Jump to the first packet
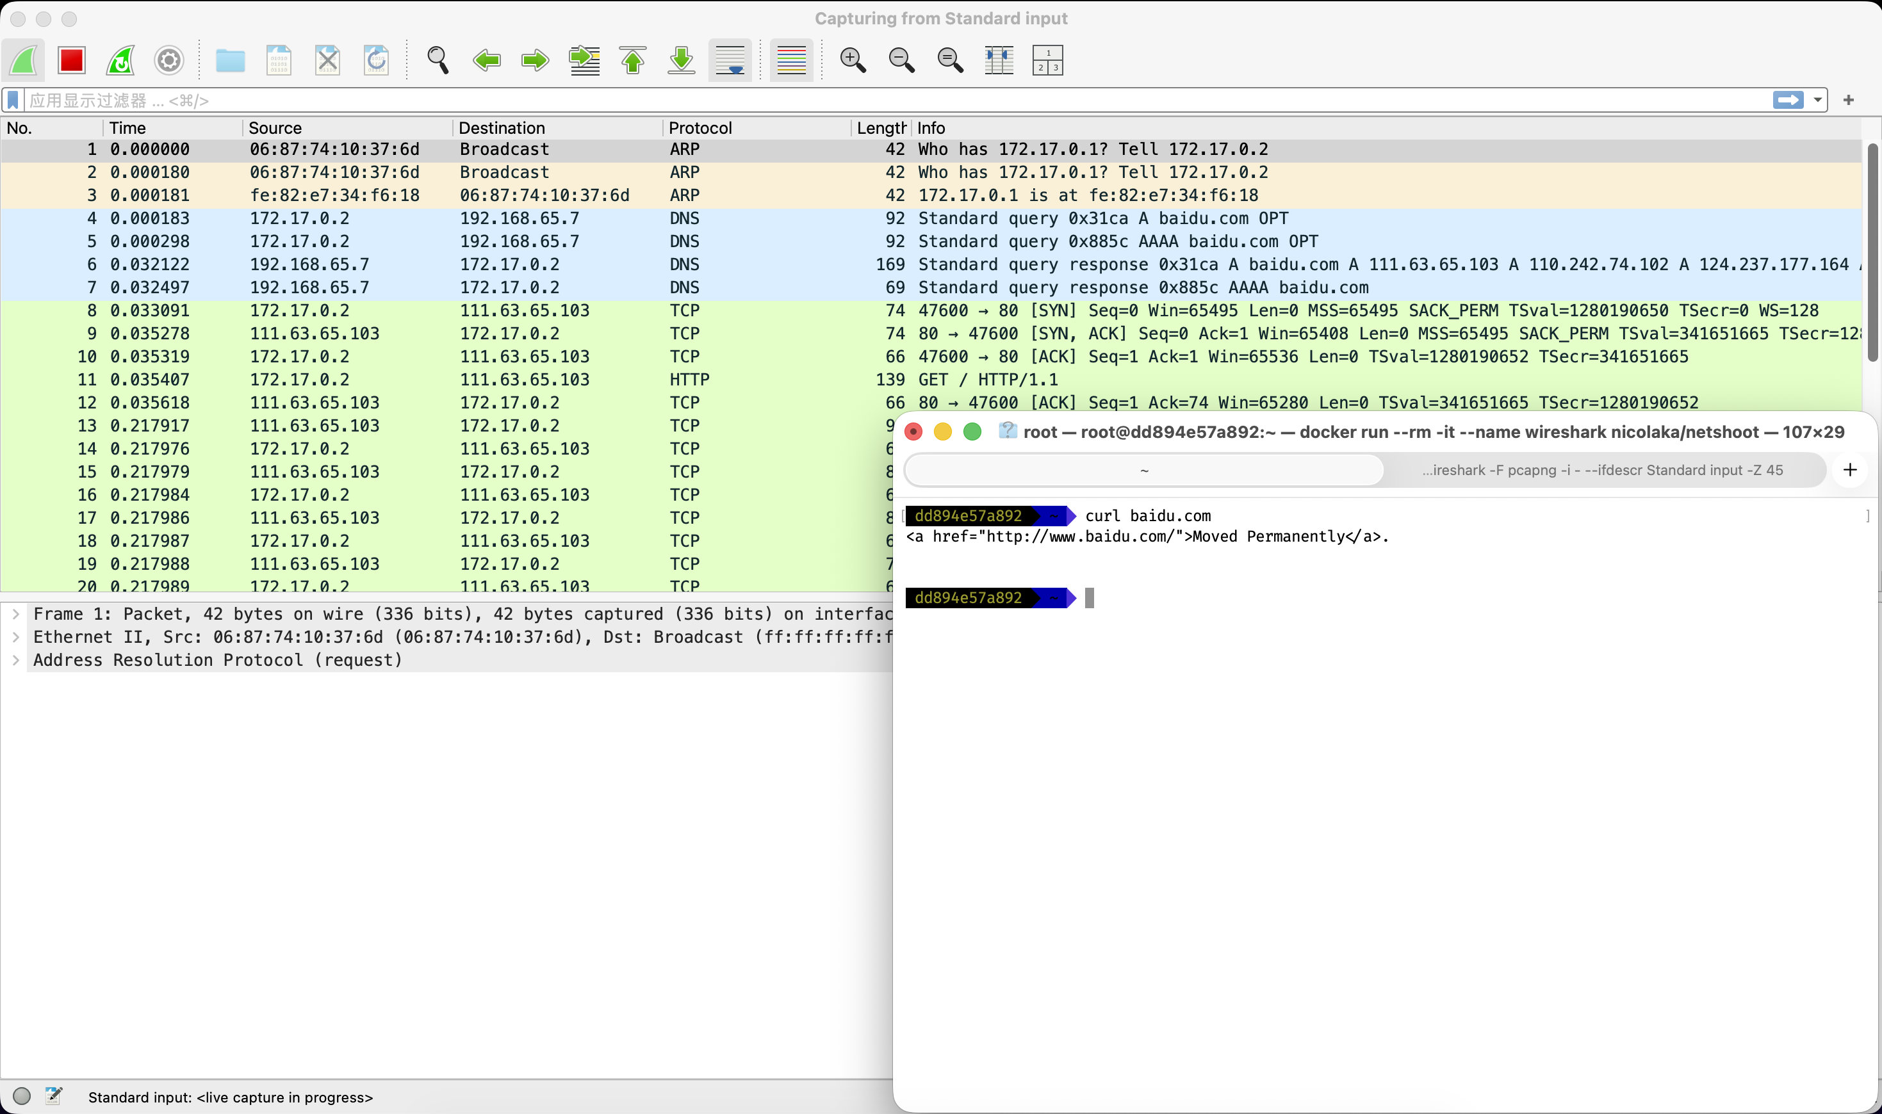This screenshot has height=1114, width=1882. point(633,60)
